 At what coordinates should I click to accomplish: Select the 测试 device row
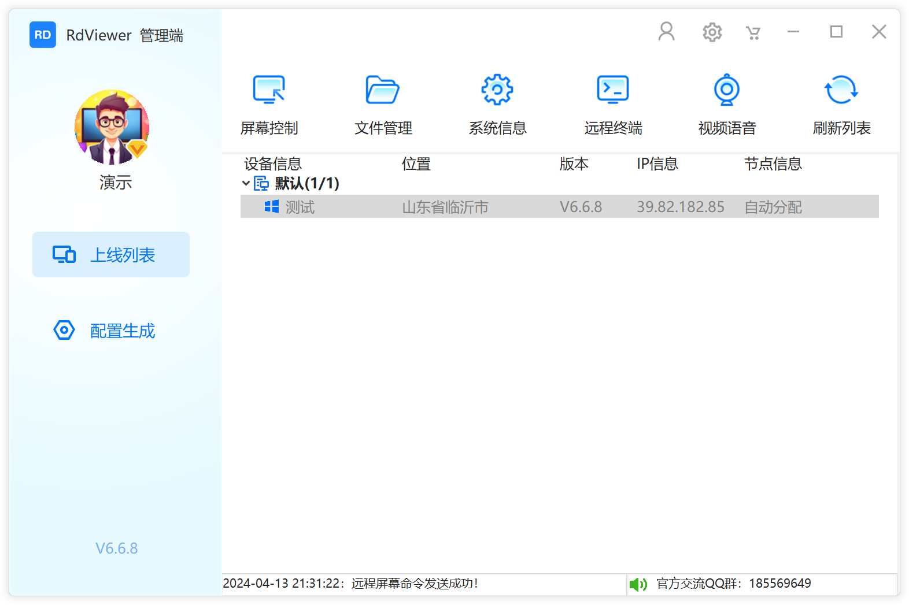(559, 206)
